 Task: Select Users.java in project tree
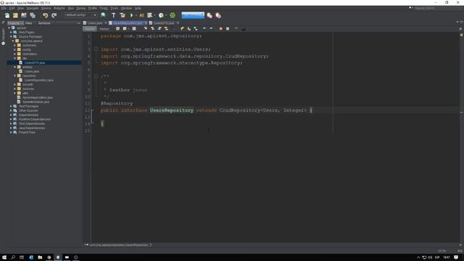[31, 71]
